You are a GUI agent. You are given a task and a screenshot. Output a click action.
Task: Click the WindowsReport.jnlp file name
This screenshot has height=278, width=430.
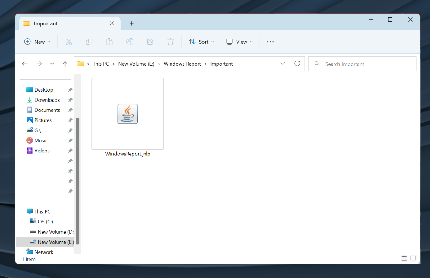pos(128,154)
